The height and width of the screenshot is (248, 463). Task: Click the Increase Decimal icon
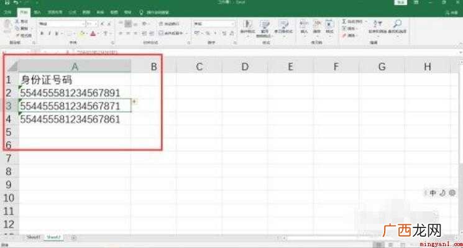pyautogui.click(x=224, y=33)
